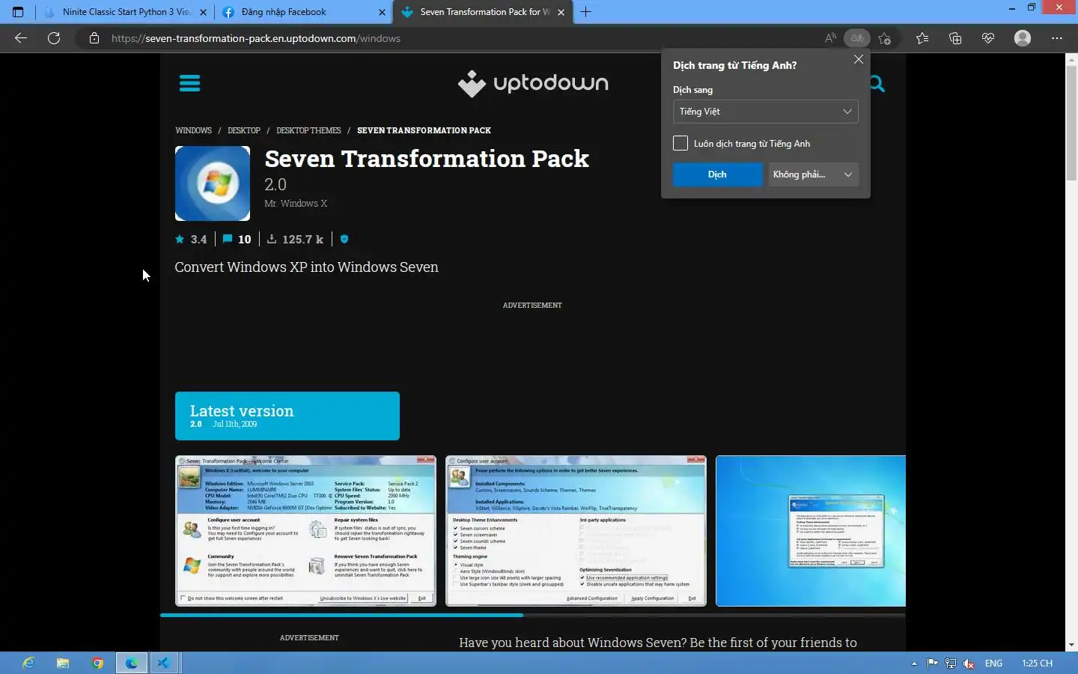Viewport: 1078px width, 674px height.
Task: Open Chrome from taskbar
Action: [97, 663]
